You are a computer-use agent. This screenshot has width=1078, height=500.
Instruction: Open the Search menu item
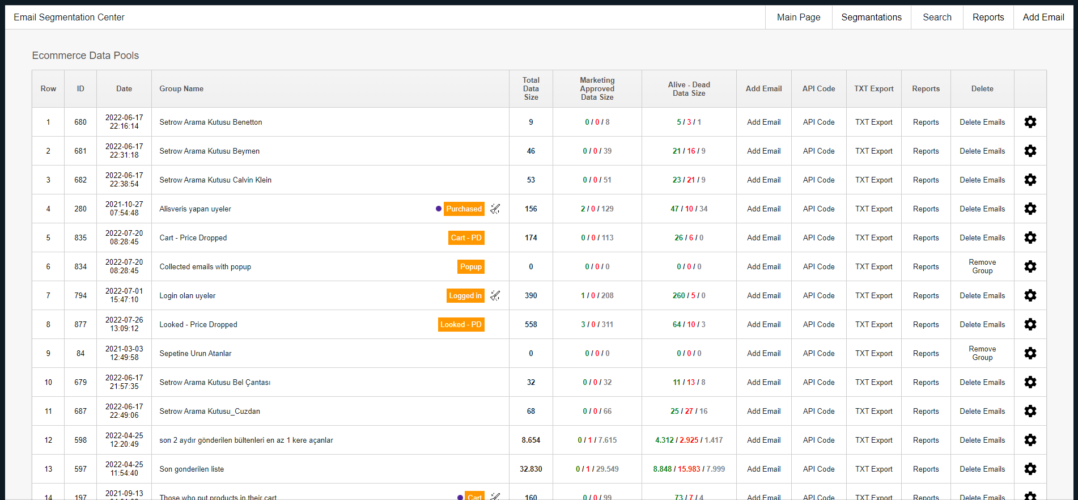937,17
